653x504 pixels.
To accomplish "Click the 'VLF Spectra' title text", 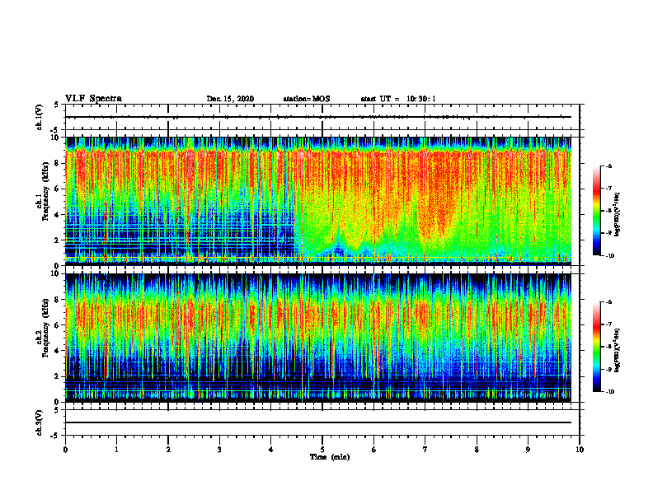I will pos(93,99).
